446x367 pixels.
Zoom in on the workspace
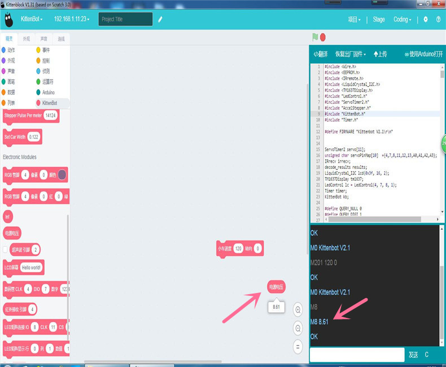click(x=298, y=308)
